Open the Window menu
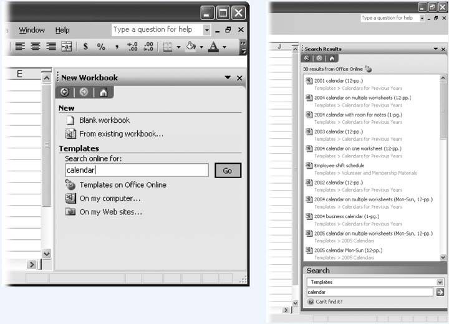Viewport: 449px width, 324px height. point(32,30)
